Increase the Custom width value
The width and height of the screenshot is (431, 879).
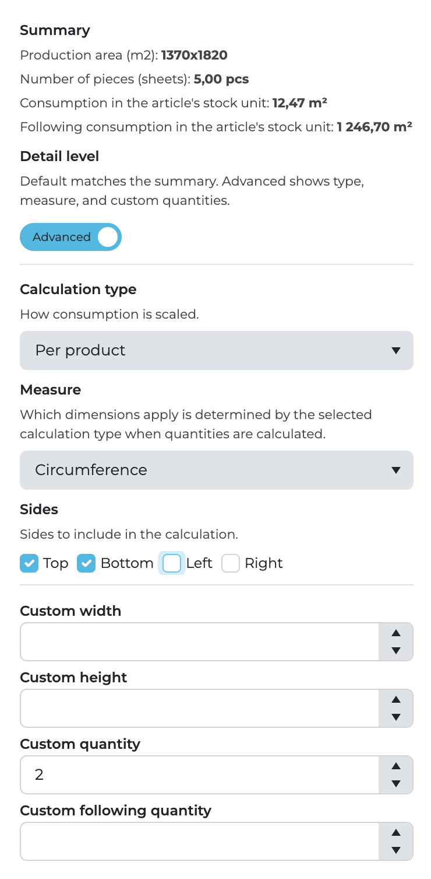point(396,633)
